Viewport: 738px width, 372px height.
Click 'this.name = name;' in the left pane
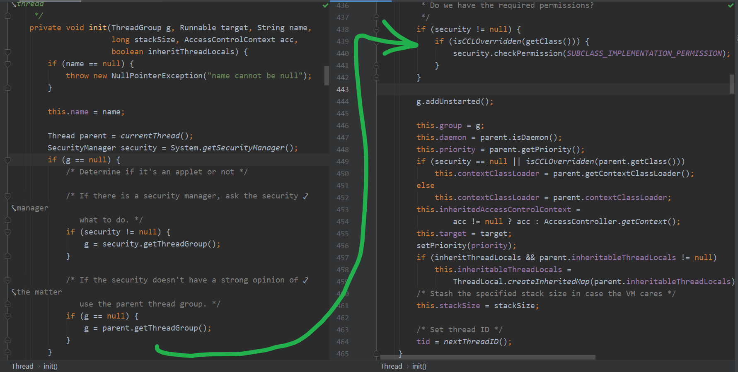[x=86, y=112]
